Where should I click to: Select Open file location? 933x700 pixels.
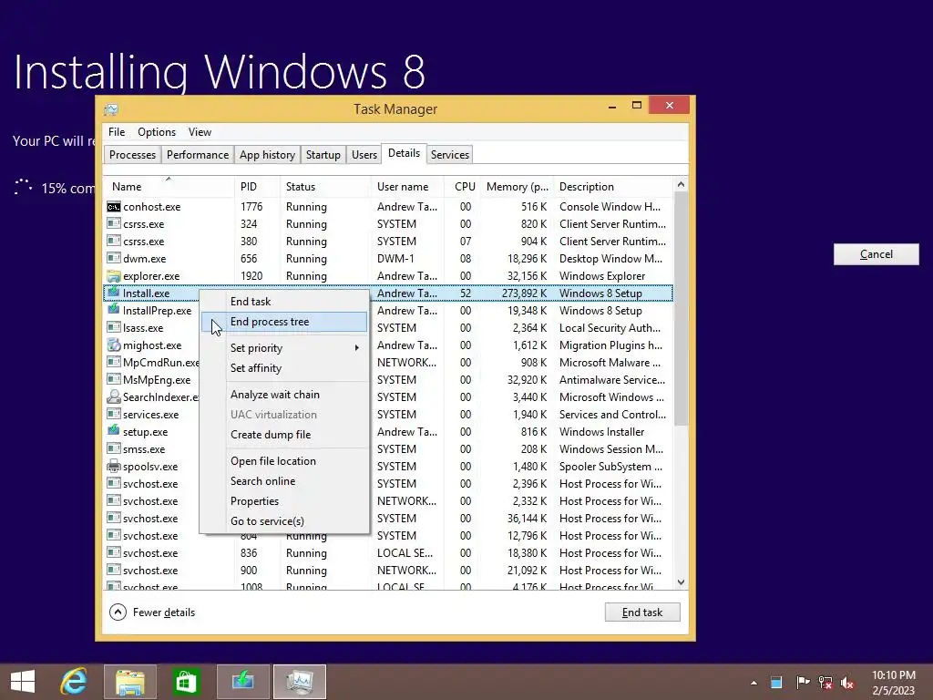point(284,461)
